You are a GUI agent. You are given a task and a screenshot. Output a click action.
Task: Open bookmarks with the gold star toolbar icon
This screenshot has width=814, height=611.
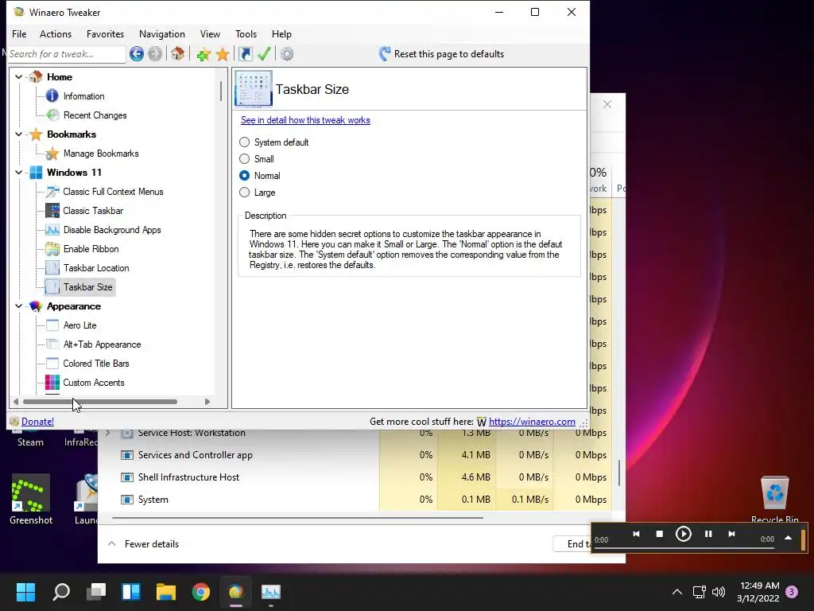tap(223, 54)
